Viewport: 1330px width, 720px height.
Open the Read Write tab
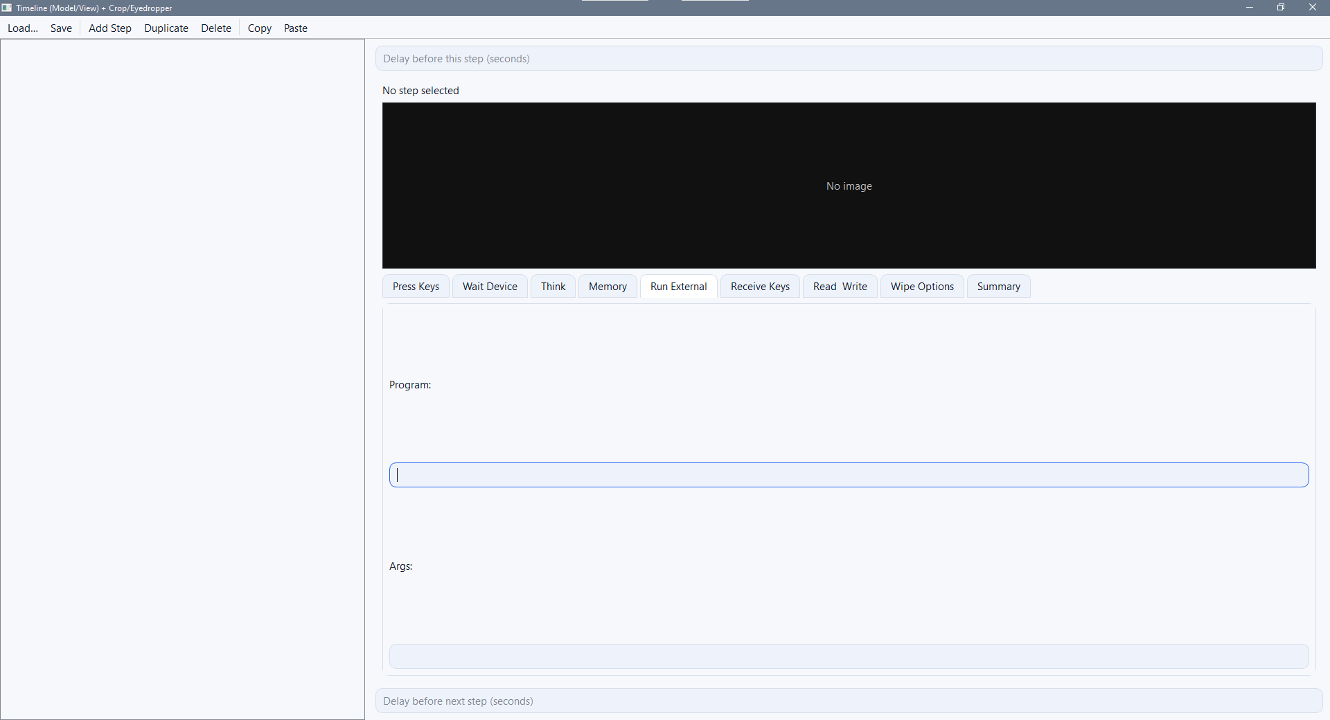(840, 286)
